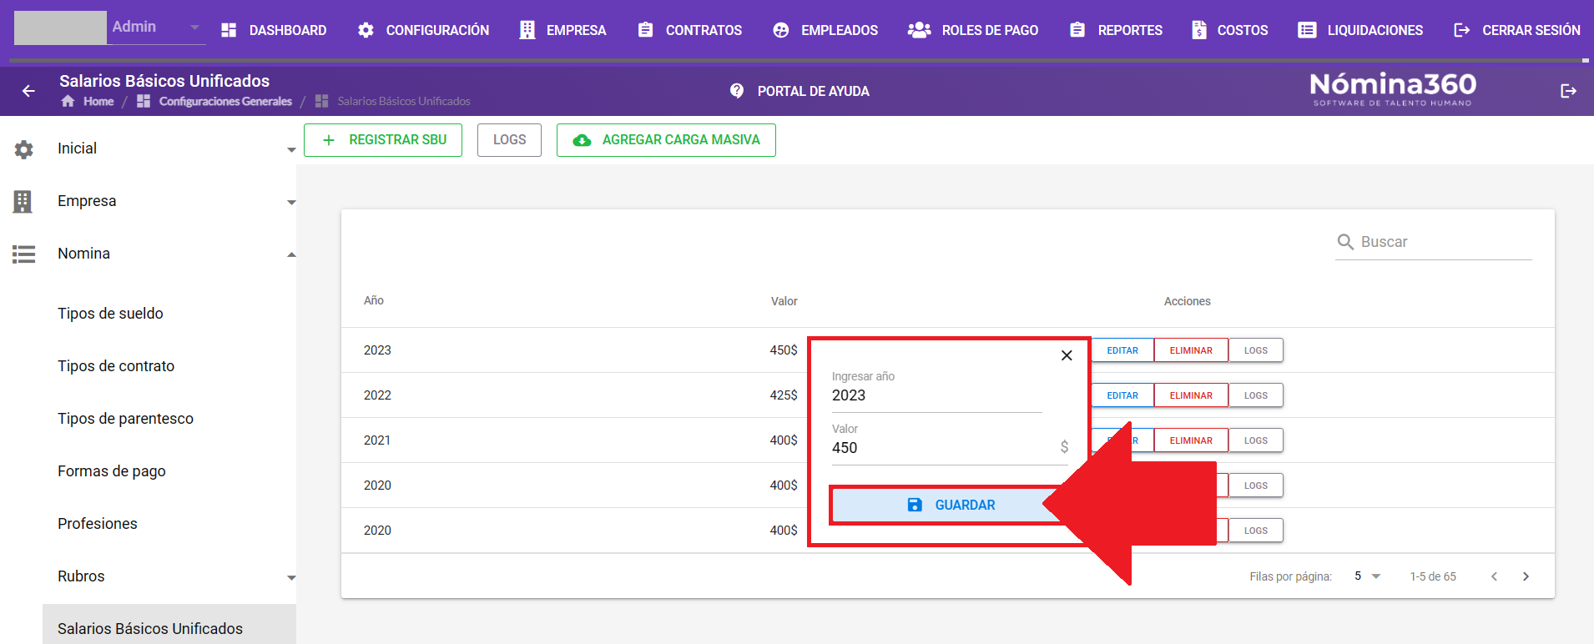Click Agregar Carga Masiva button
Viewport: 1594px width, 644px height.
tap(666, 140)
